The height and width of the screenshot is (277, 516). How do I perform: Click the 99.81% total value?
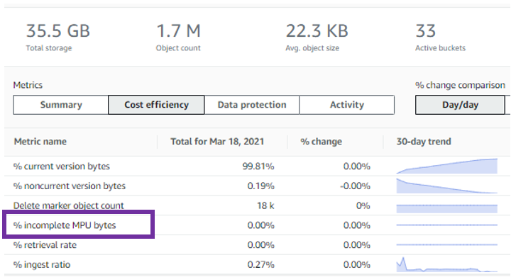258,166
